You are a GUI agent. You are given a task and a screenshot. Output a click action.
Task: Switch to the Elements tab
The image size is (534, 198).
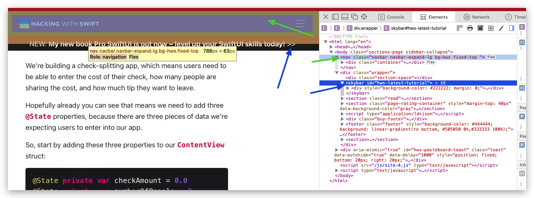434,17
